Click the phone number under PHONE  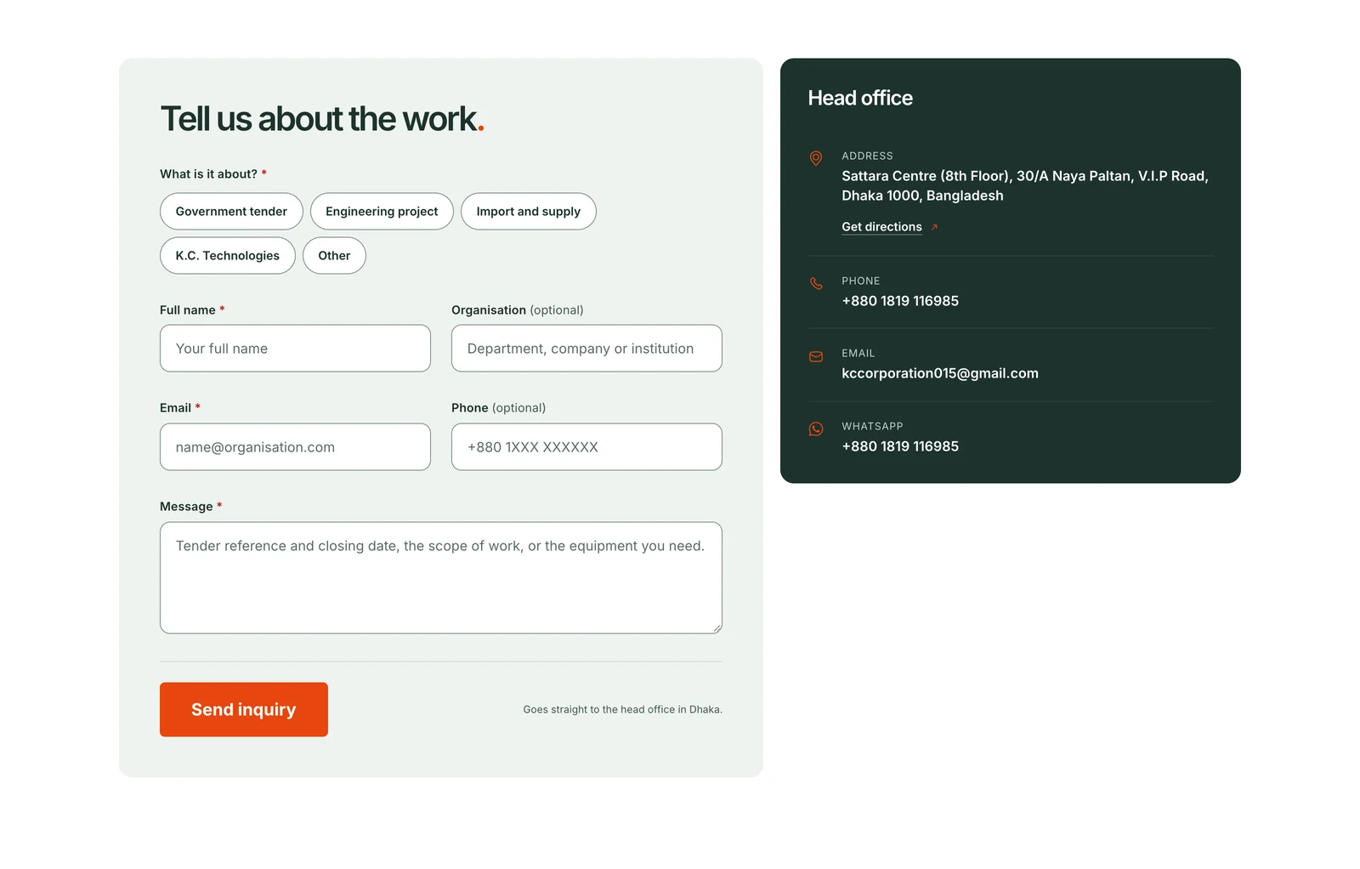900,301
